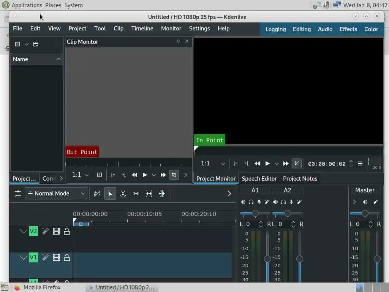The width and height of the screenshot is (389, 292).
Task: Lock the V2 track
Action: pos(67,232)
